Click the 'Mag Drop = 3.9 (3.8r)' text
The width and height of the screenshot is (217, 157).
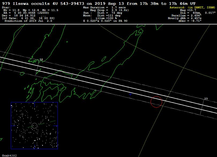tap(109, 10)
